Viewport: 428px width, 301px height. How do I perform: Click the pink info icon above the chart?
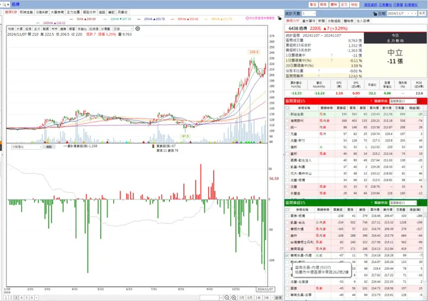[x=247, y=18]
